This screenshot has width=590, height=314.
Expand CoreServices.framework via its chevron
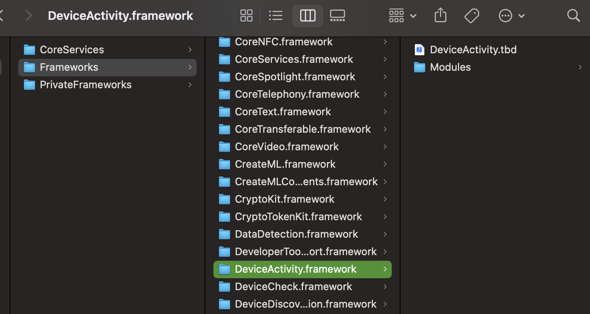[385, 59]
